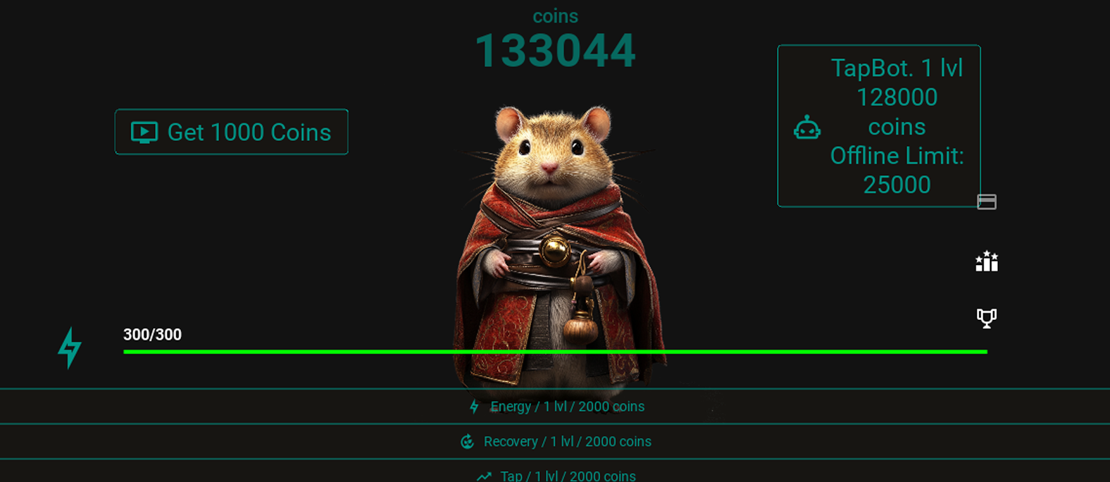Click the green energy progress bar
The height and width of the screenshot is (482, 1110).
point(555,351)
